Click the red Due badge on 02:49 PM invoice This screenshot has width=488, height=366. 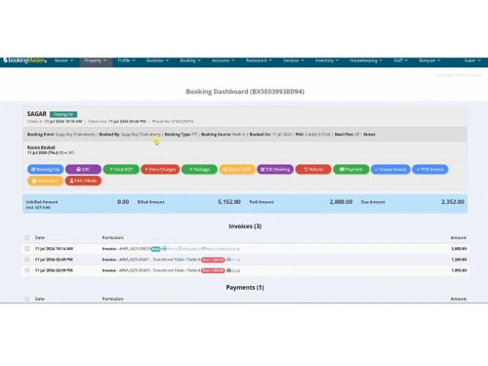coord(213,260)
